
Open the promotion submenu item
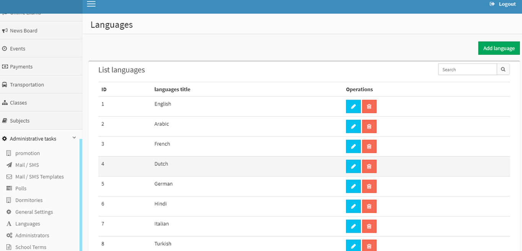(x=28, y=153)
